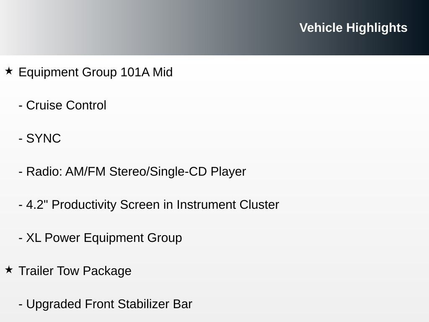Click the SYNC feature entry
The height and width of the screenshot is (322, 429).
click(40, 138)
